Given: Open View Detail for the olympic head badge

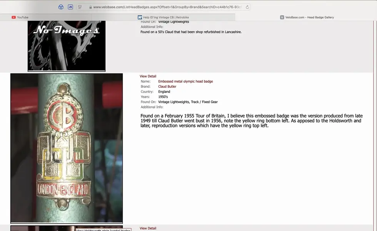Looking at the screenshot, I should (x=148, y=76).
